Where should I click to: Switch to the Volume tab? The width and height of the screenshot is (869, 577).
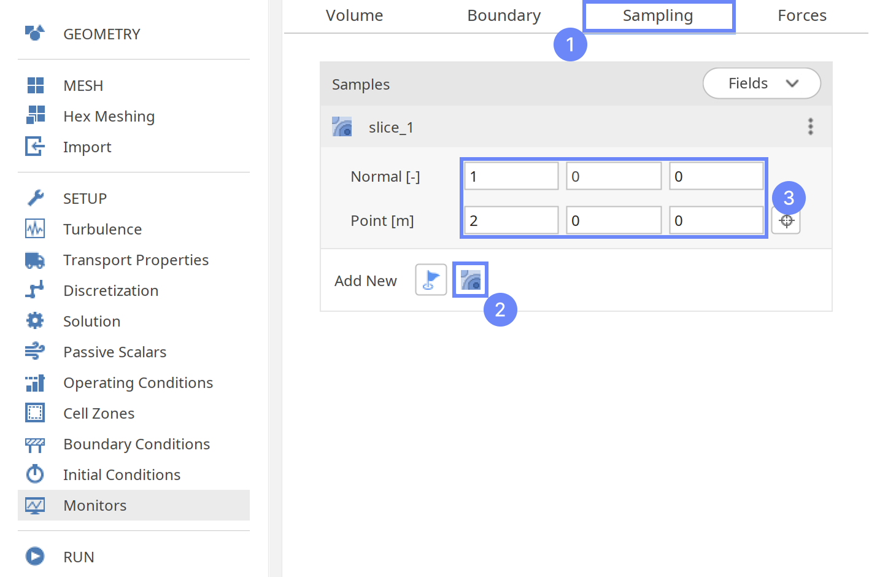point(354,15)
